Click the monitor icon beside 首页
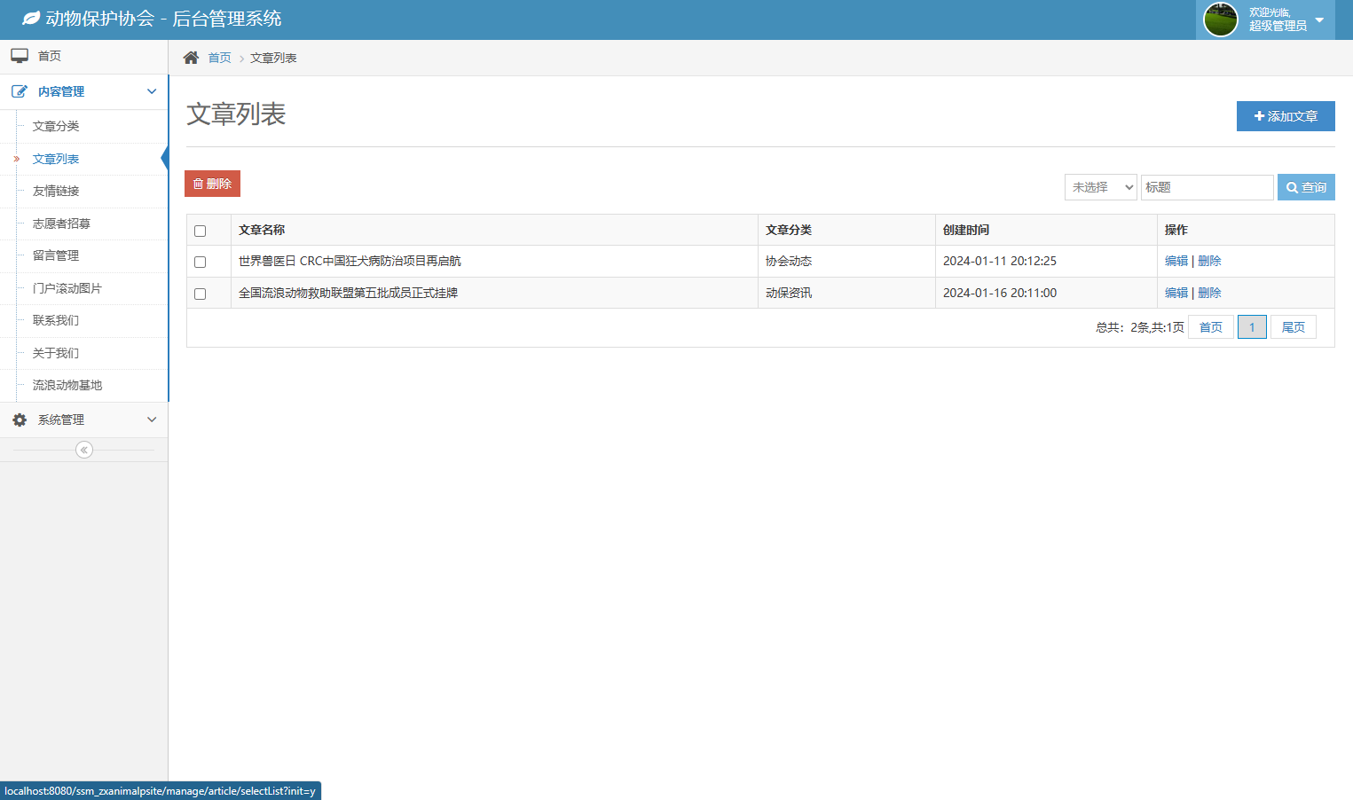Image resolution: width=1353 pixels, height=800 pixels. click(x=20, y=56)
